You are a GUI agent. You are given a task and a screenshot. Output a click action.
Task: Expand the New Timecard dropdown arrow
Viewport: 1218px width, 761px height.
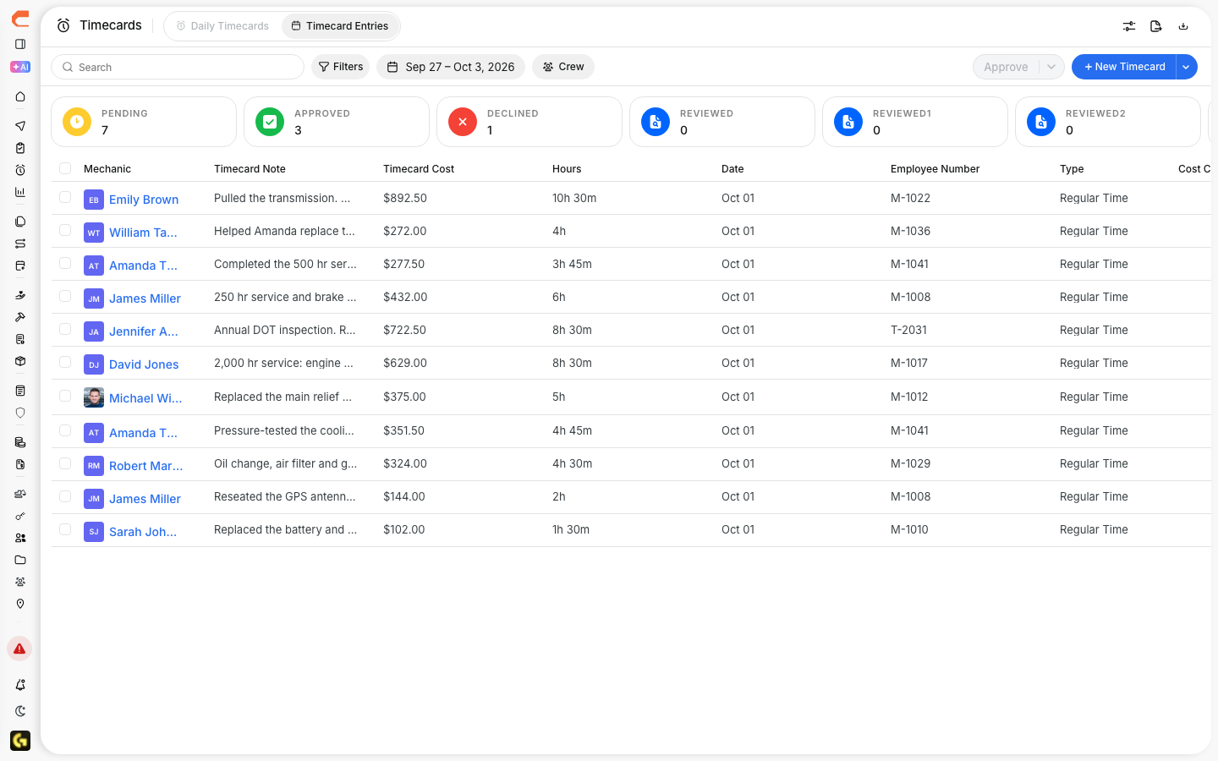click(1187, 67)
